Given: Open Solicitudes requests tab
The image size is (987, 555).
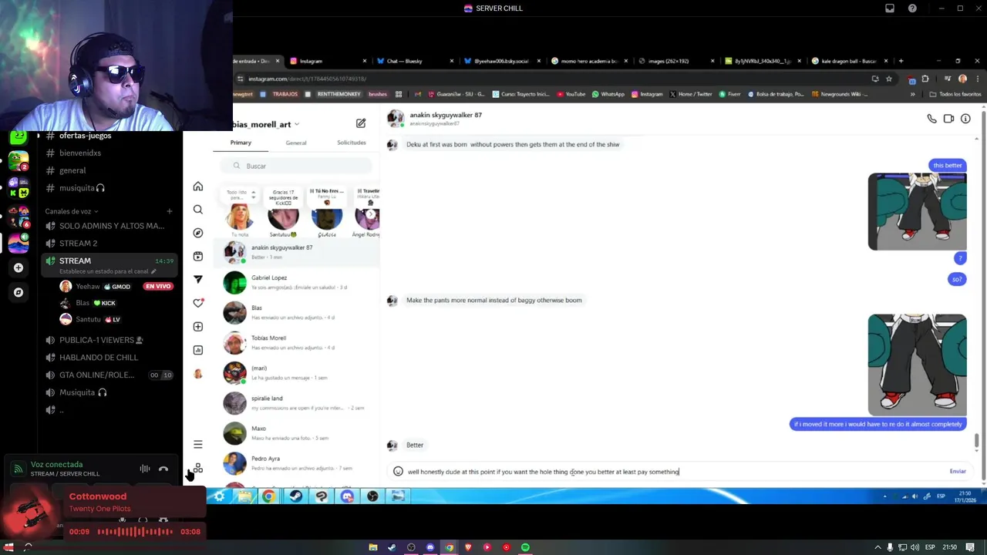Looking at the screenshot, I should pyautogui.click(x=352, y=143).
